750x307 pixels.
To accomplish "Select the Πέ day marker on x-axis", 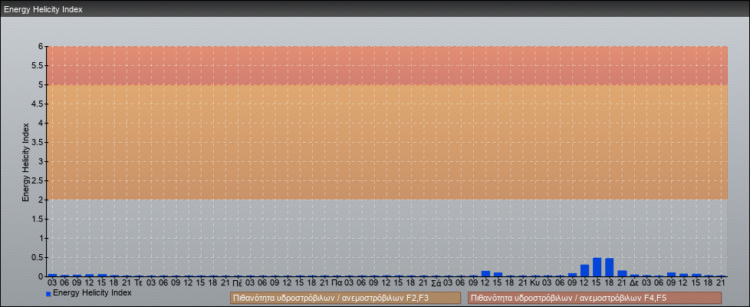I will tap(238, 283).
